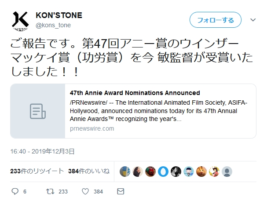The width and height of the screenshot is (267, 201).
Task: Click the retweet arrows icon
Action: tap(51, 191)
